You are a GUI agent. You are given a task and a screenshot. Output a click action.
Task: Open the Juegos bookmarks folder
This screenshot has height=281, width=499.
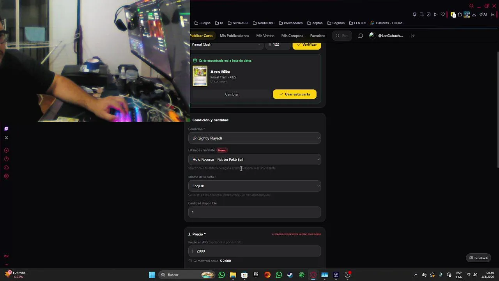[x=202, y=23]
